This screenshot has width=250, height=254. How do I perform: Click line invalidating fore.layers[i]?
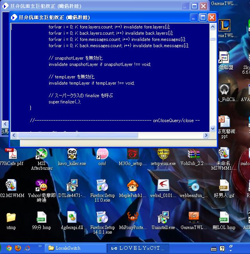click(x=109, y=27)
